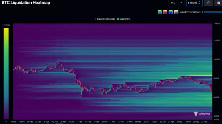Click the 20 Apr date axis label

[x=163, y=122]
